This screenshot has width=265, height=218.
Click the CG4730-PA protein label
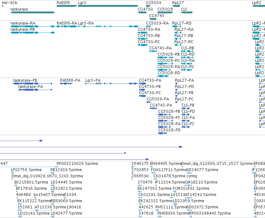pos(150,80)
